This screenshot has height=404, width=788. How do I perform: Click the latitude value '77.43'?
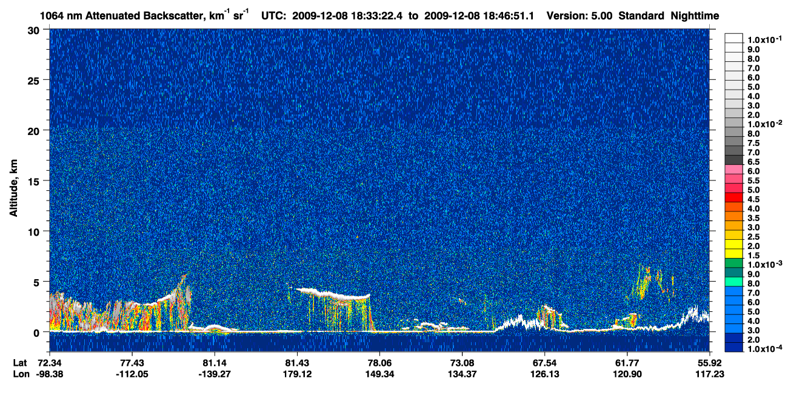[x=132, y=362]
